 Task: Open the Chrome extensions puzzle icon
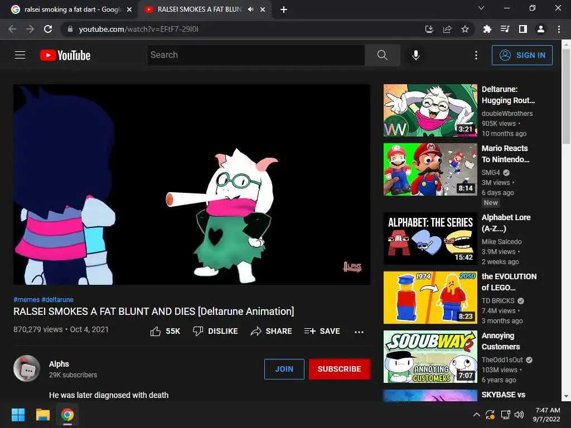coord(487,29)
